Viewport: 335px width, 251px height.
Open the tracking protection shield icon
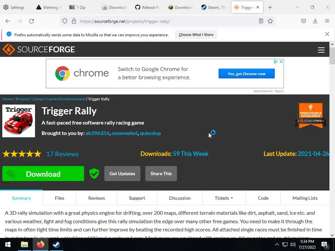click(65, 21)
